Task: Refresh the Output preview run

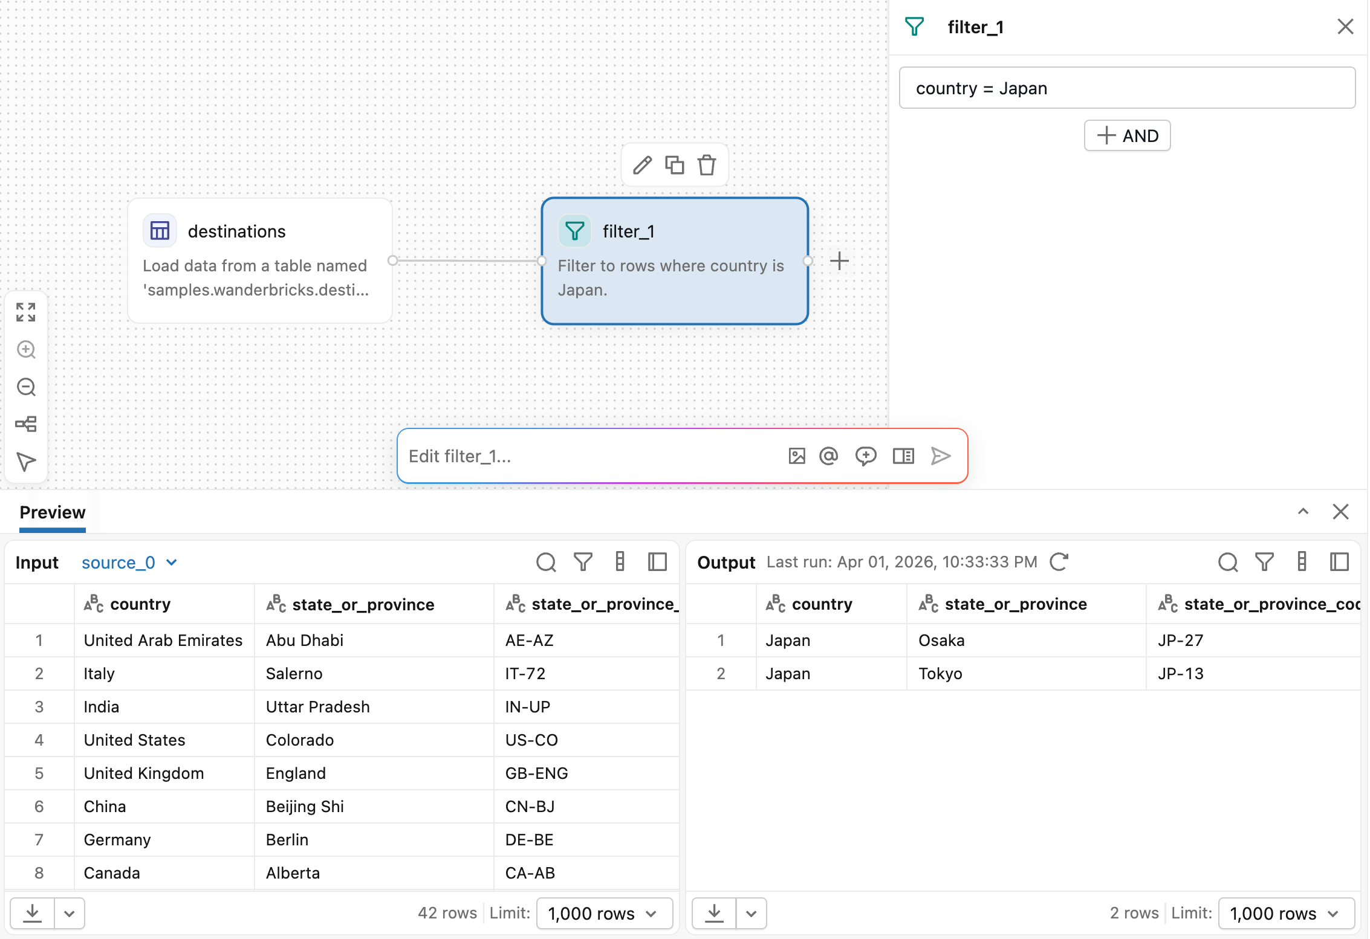Action: click(x=1059, y=562)
